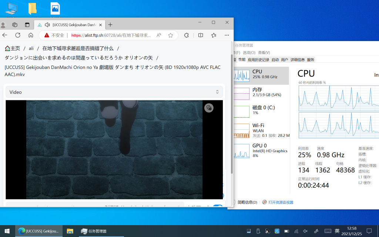This screenshot has height=237, width=379.
Task: Switch to 详细信息 tab in Task Manager
Action: 298,60
